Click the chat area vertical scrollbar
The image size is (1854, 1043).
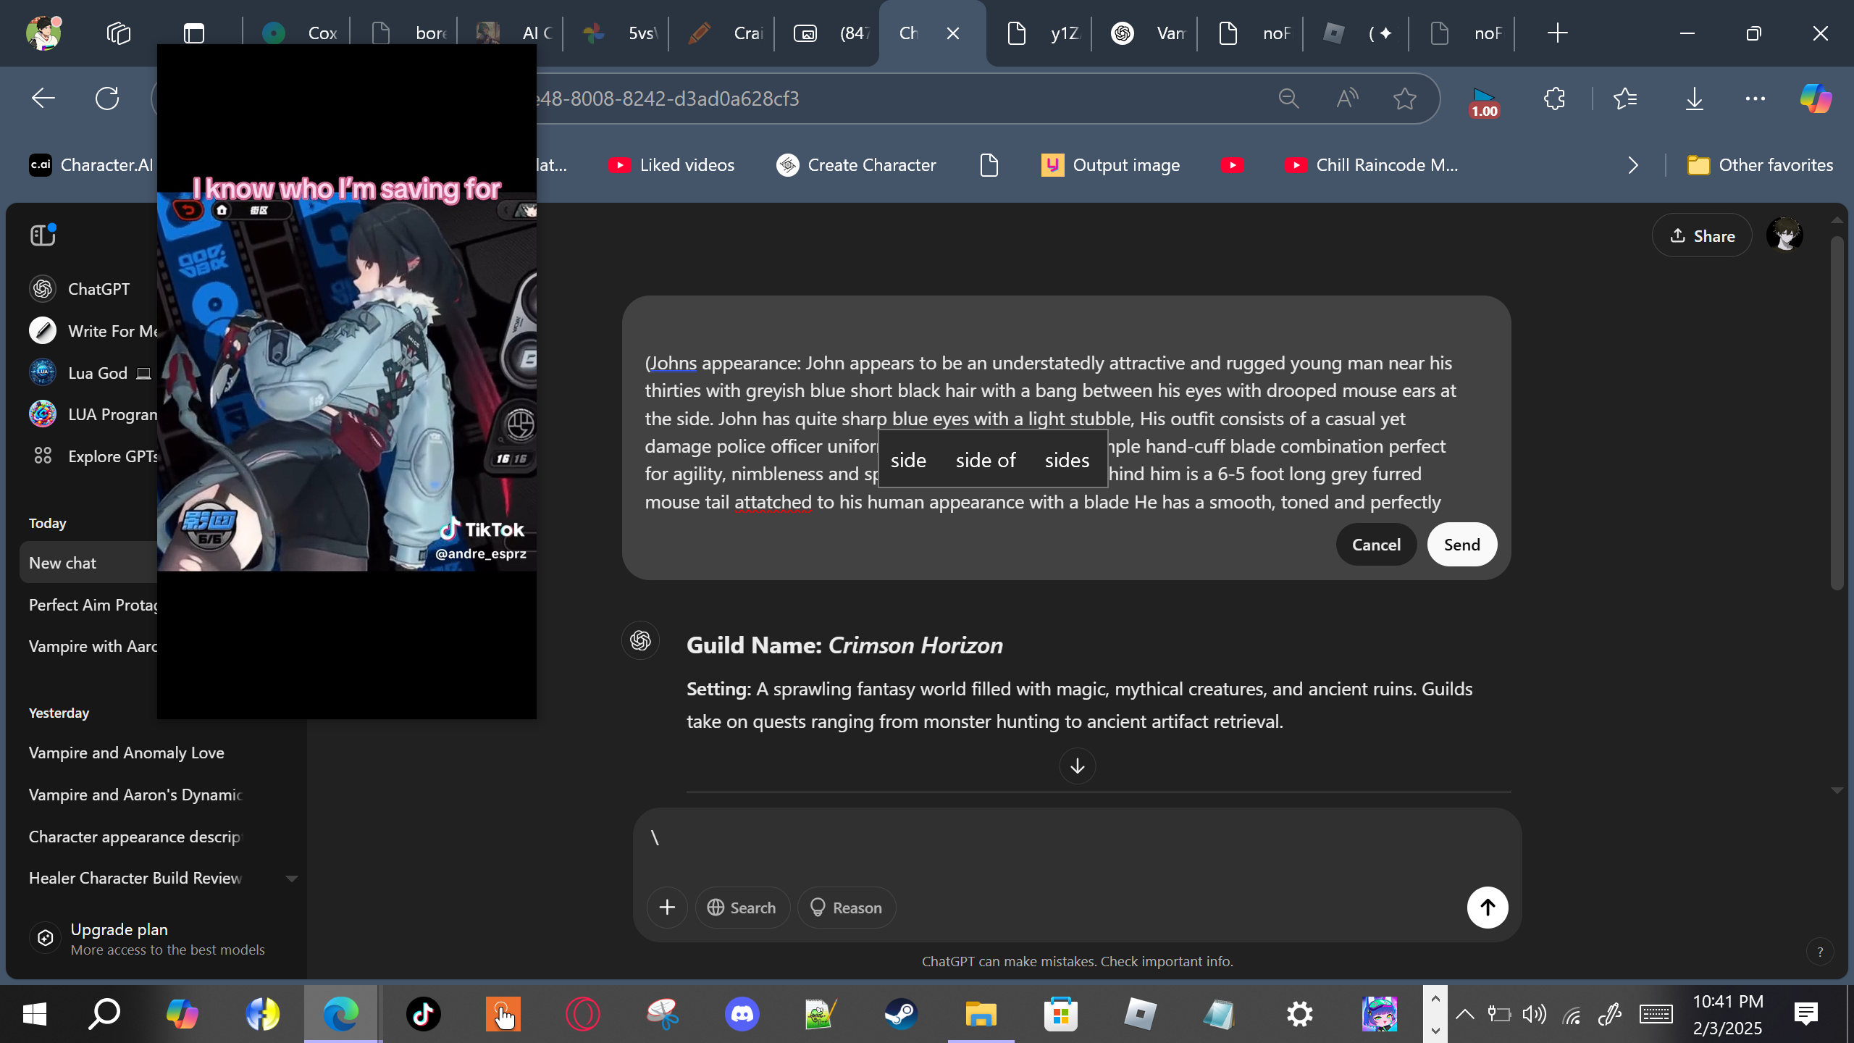pyautogui.click(x=1837, y=413)
